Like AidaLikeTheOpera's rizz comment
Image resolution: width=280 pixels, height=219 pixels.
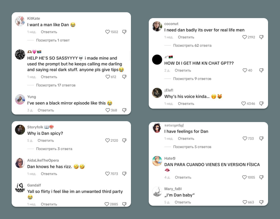[x=108, y=174]
